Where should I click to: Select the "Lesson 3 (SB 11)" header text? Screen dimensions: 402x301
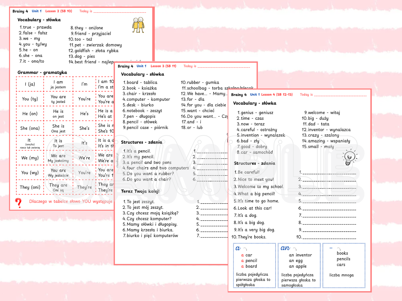pyautogui.click(x=163, y=66)
